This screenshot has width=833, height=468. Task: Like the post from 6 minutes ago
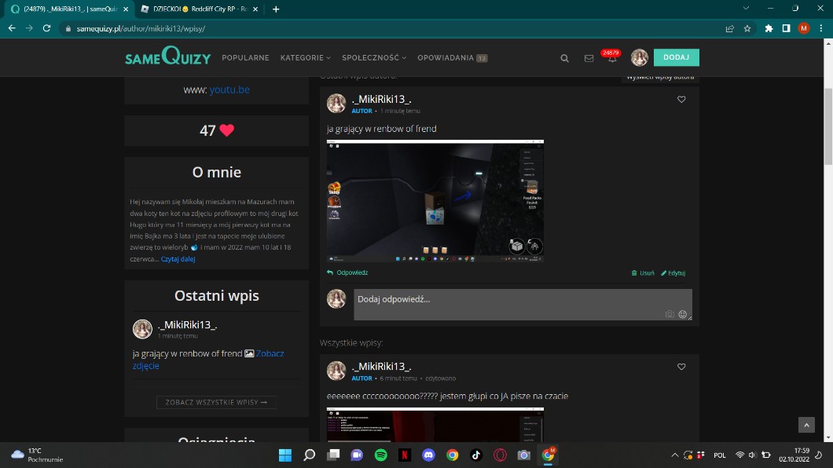coord(681,367)
